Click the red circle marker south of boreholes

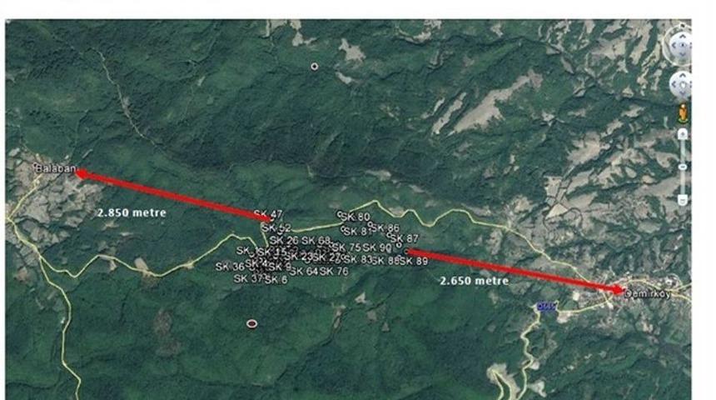251,323
